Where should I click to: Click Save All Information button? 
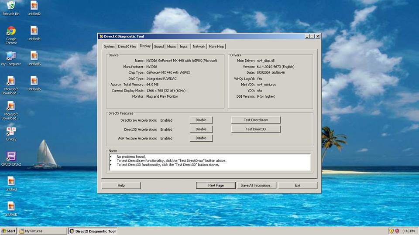257,185
